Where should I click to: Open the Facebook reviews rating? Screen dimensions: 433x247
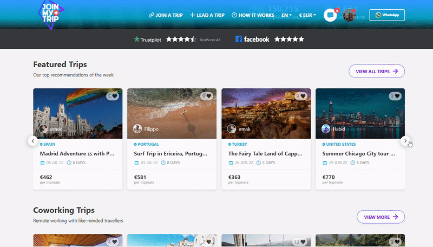click(x=270, y=40)
